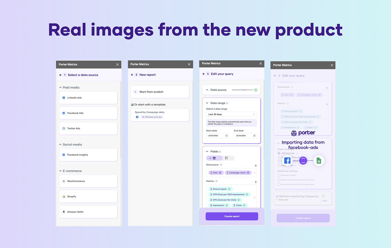Screen dimensions: 391x248
Task: Remove the Date chip in Date range panel
Action: tap(220, 173)
